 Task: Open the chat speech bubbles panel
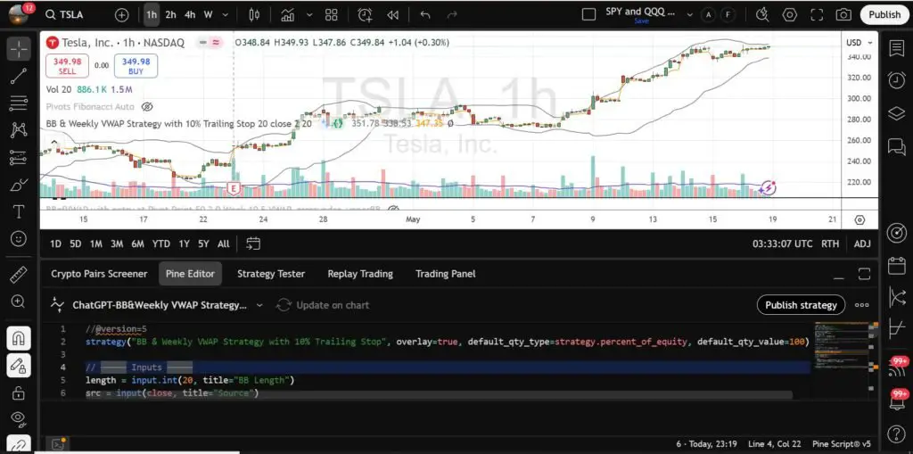click(897, 145)
